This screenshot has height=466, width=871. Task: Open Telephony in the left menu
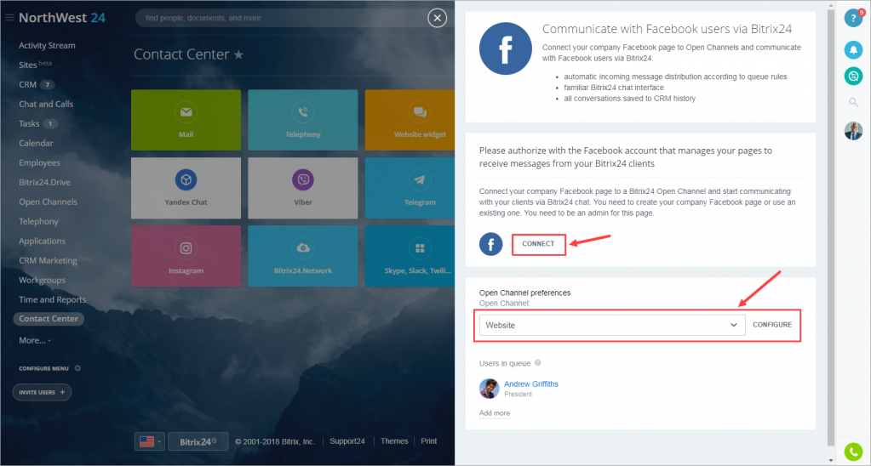[38, 221]
